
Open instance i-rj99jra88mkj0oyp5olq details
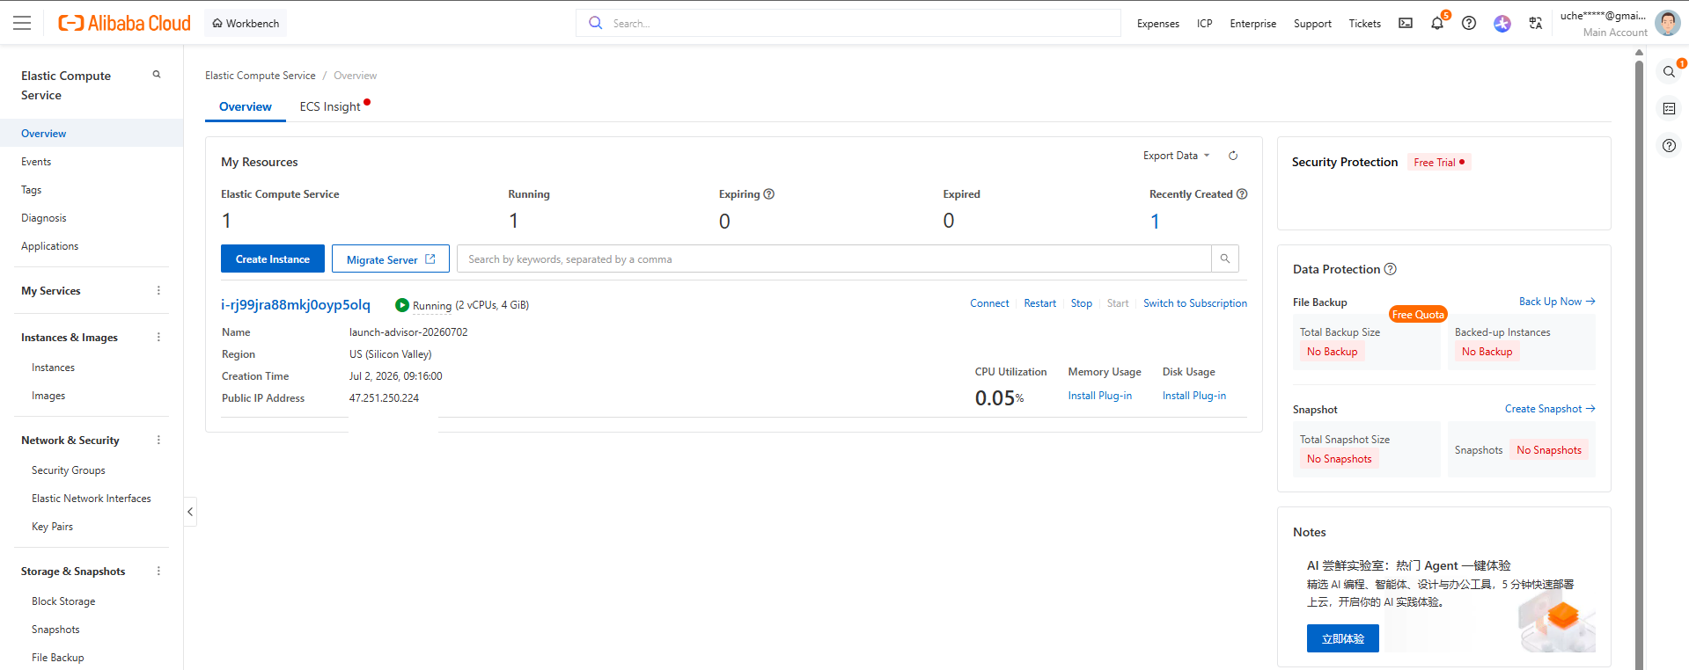click(x=296, y=305)
